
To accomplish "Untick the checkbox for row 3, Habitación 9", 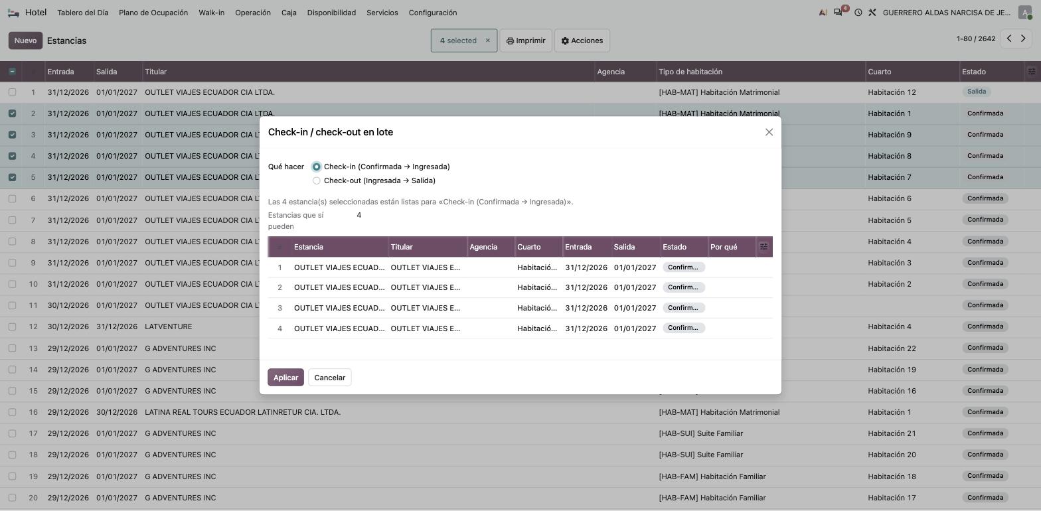I will coord(12,135).
